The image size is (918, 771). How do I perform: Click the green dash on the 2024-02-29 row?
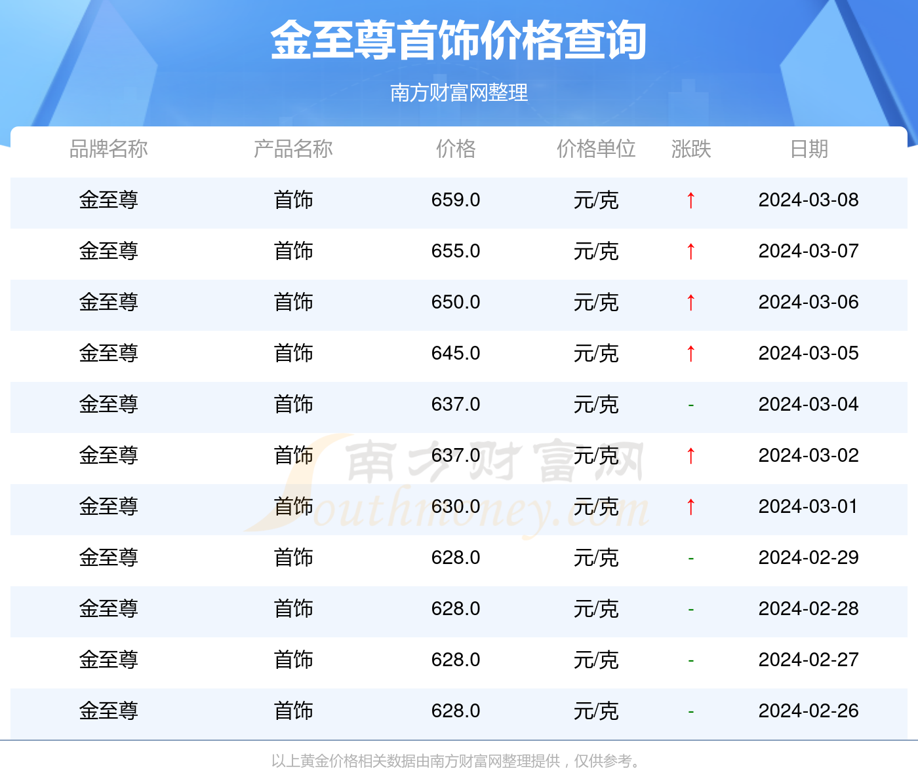click(x=690, y=558)
